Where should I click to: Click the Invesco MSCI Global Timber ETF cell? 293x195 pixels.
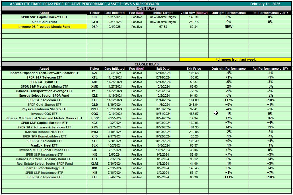point(44,150)
